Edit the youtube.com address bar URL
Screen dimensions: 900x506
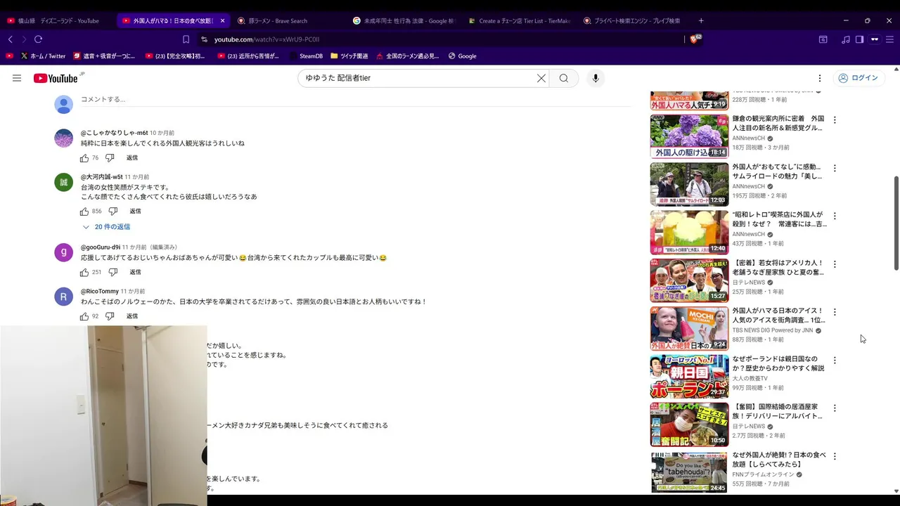[266, 39]
